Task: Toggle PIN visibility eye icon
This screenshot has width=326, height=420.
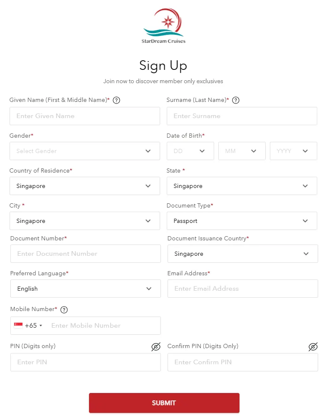Action: coord(156,347)
